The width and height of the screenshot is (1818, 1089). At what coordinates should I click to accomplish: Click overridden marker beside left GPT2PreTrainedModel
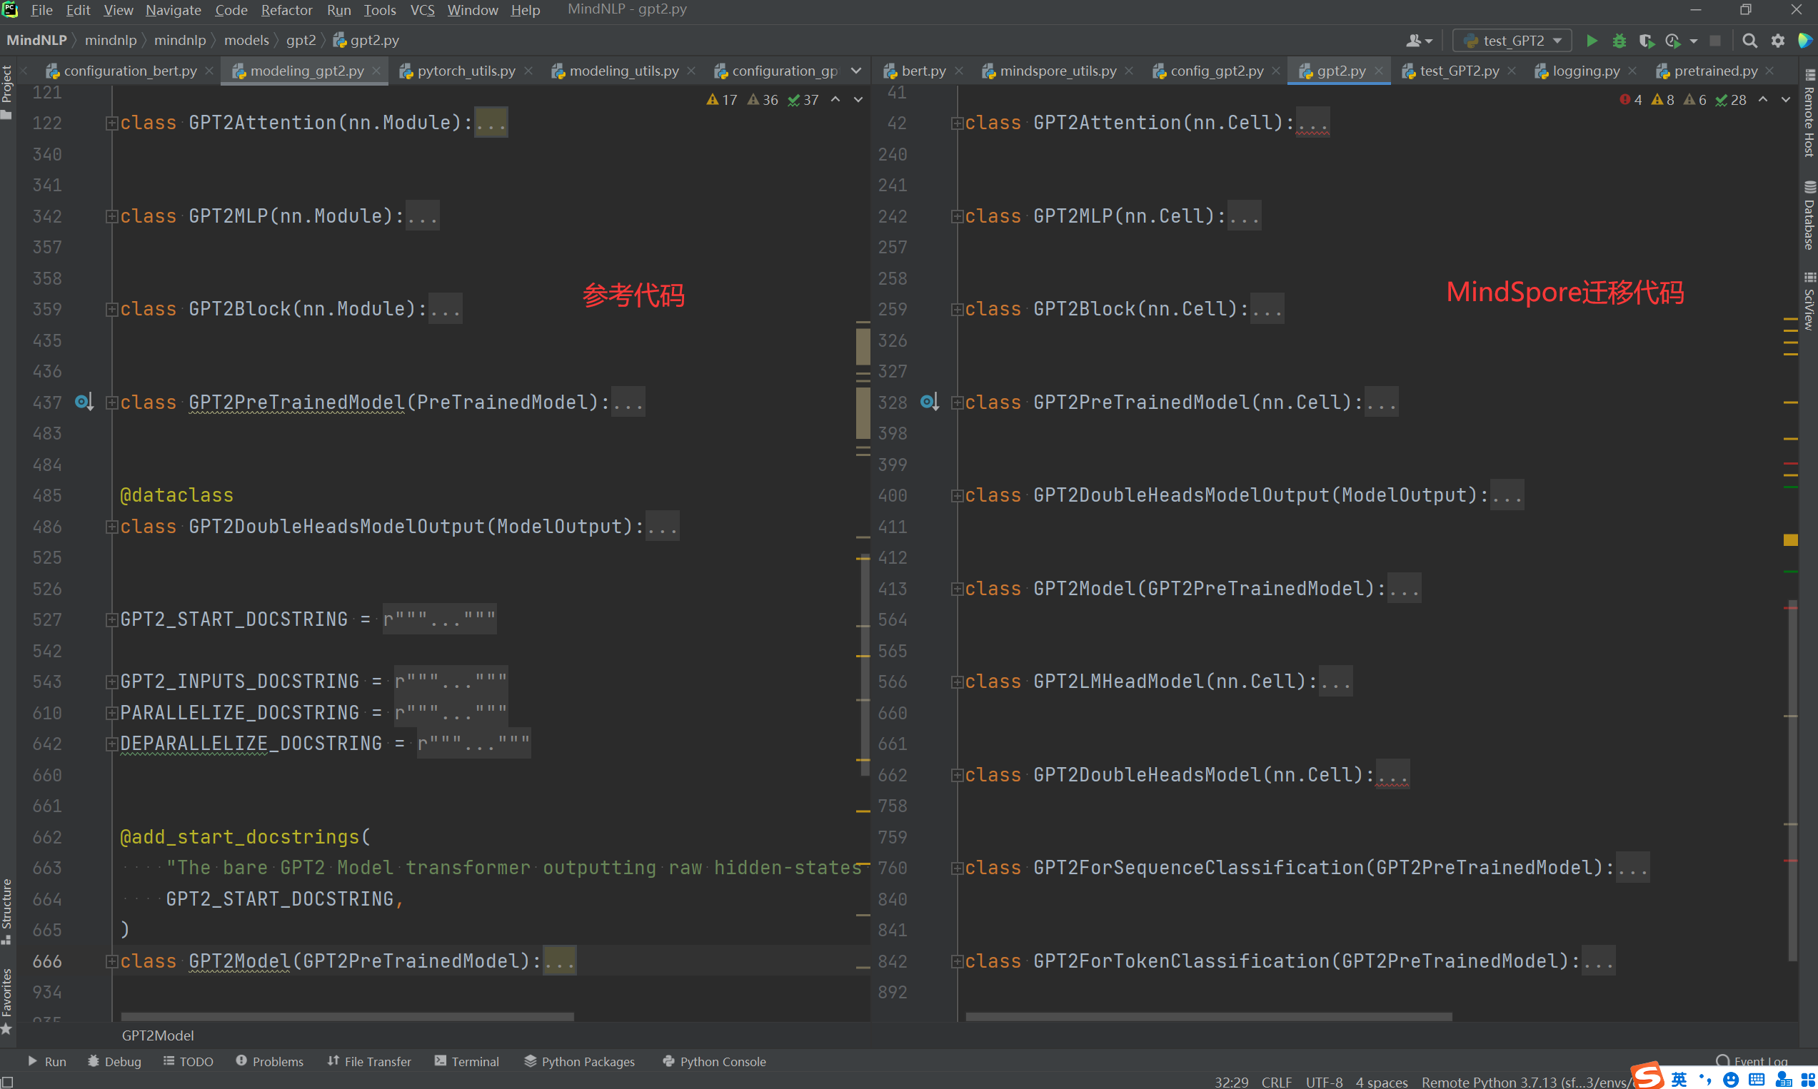(84, 402)
